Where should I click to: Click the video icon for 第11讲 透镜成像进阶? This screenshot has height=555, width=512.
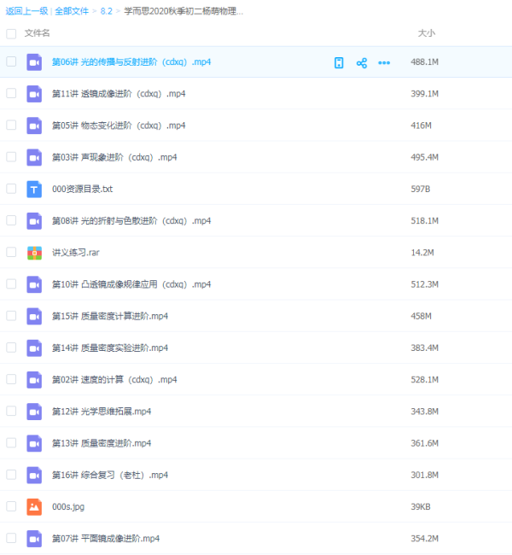click(34, 94)
